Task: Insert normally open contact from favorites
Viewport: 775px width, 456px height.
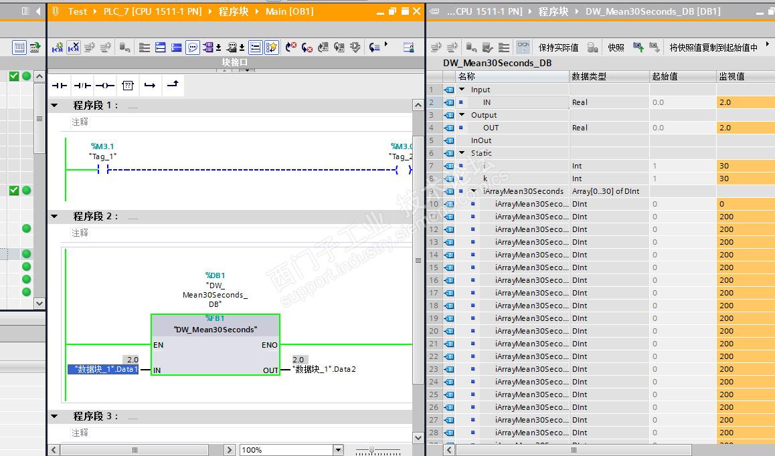Action: click(x=60, y=86)
